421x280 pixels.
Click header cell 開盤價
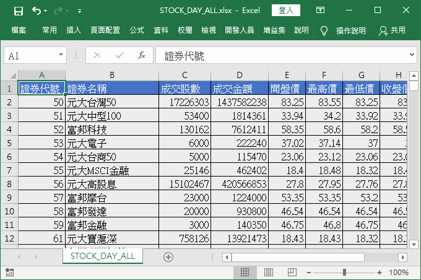pos(287,88)
